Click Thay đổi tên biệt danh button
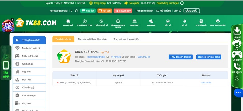 [x=209, y=57]
